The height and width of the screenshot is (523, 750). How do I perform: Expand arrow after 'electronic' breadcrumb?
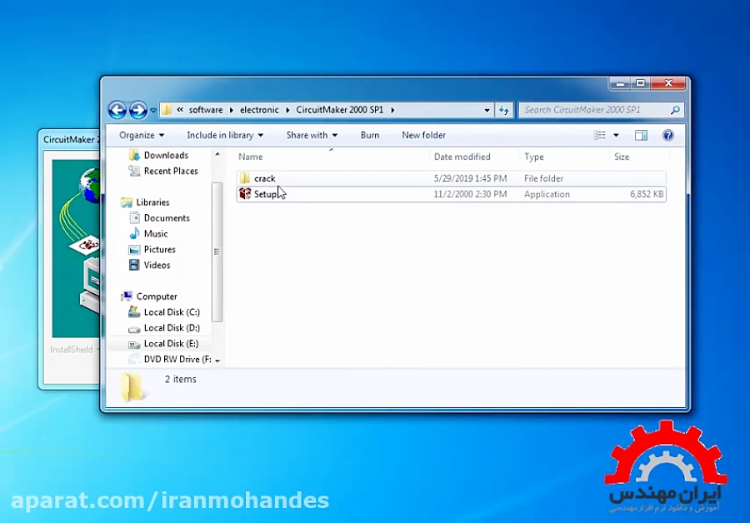pyautogui.click(x=287, y=110)
